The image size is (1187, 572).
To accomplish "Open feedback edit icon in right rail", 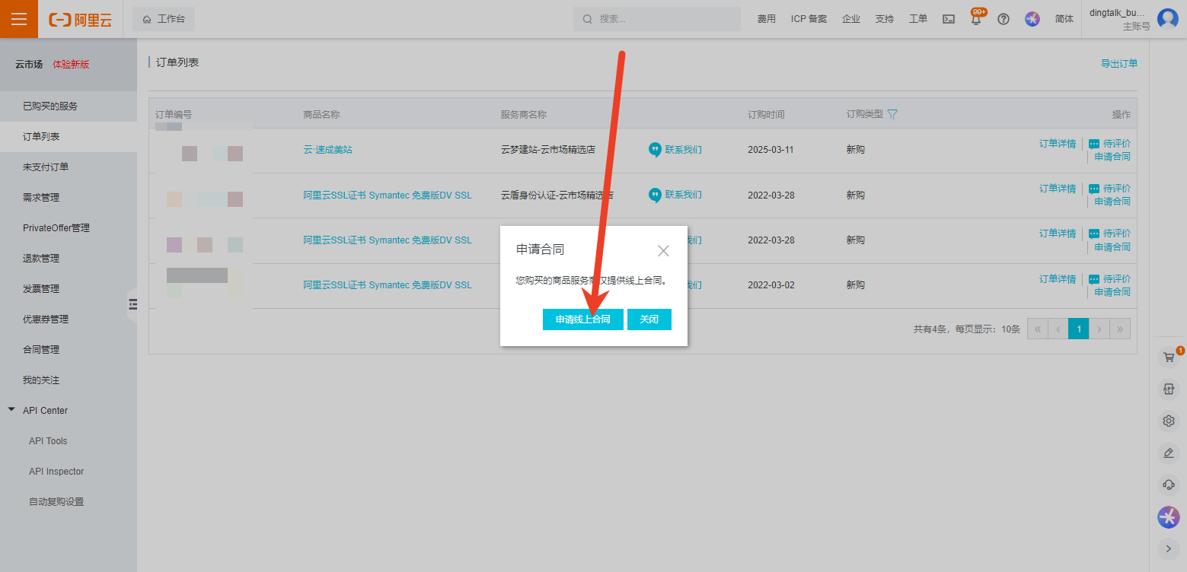I will (1168, 453).
